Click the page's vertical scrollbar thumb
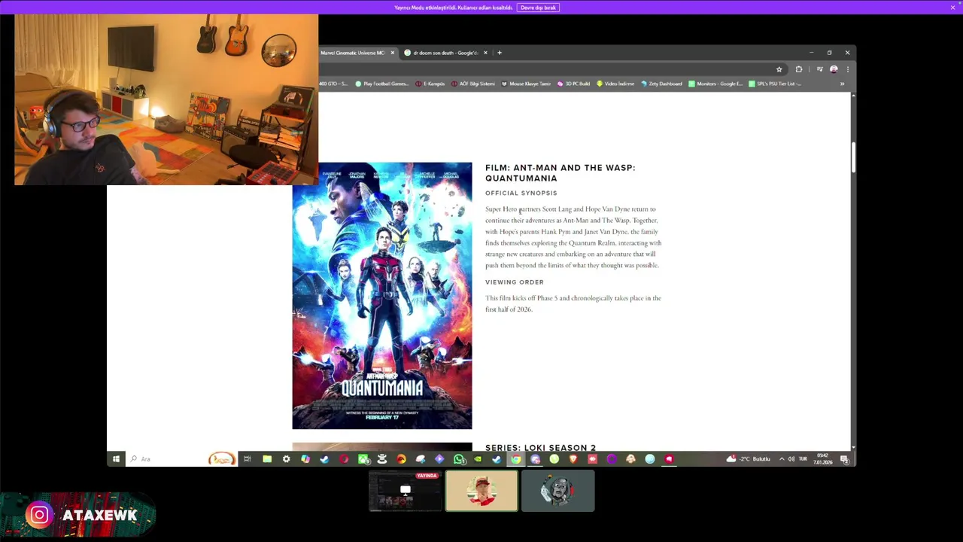The height and width of the screenshot is (542, 963). [x=853, y=157]
